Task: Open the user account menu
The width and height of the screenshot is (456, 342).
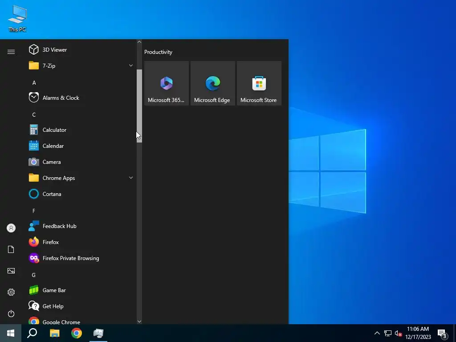Action: [x=11, y=228]
